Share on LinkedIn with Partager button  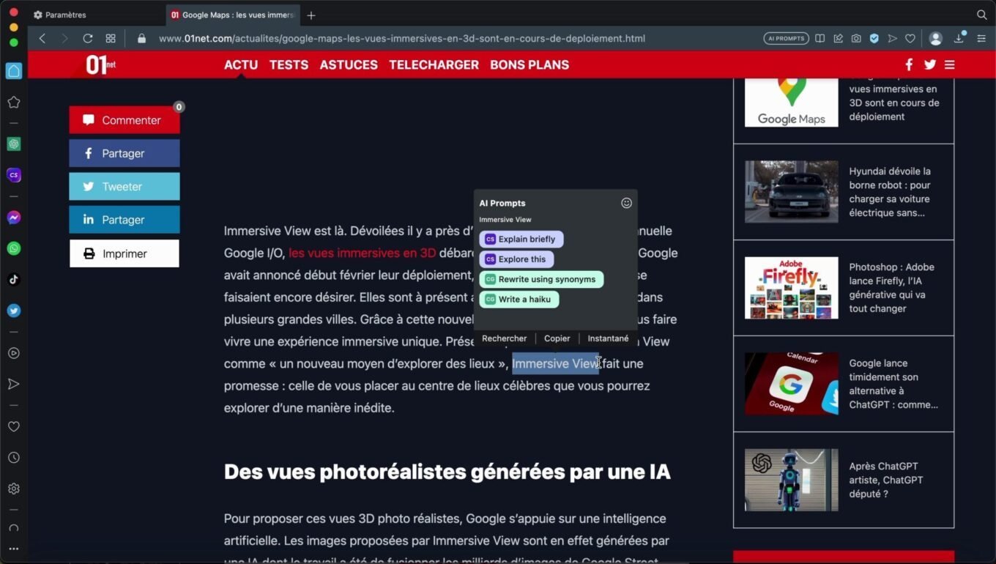coord(124,220)
